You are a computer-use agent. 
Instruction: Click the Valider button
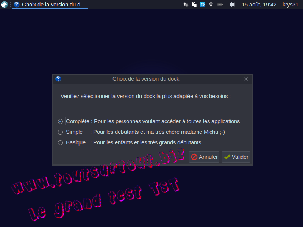(236, 157)
